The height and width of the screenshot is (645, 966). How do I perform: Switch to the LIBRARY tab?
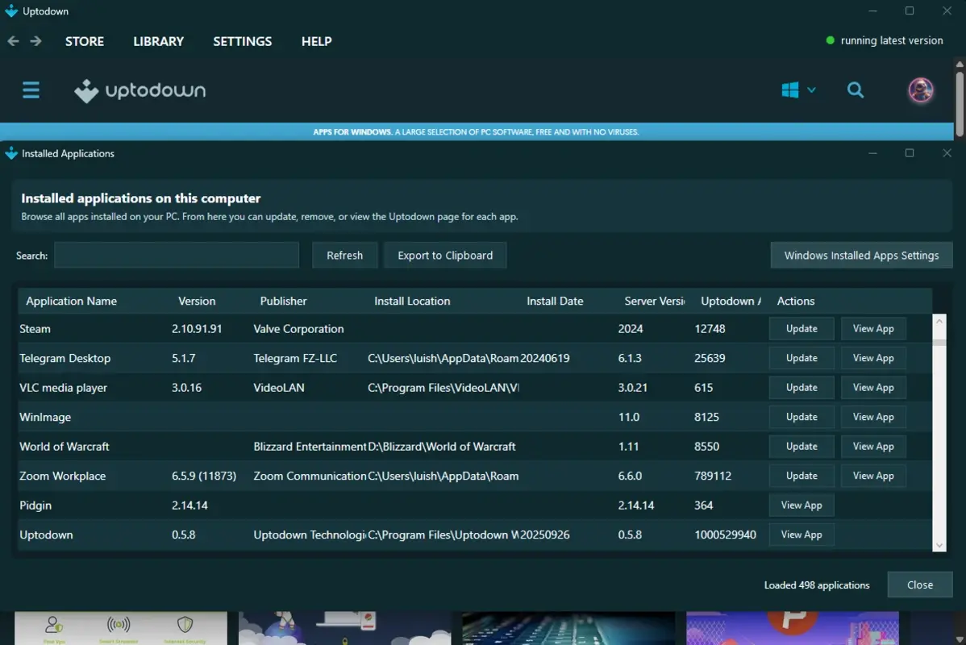coord(158,41)
